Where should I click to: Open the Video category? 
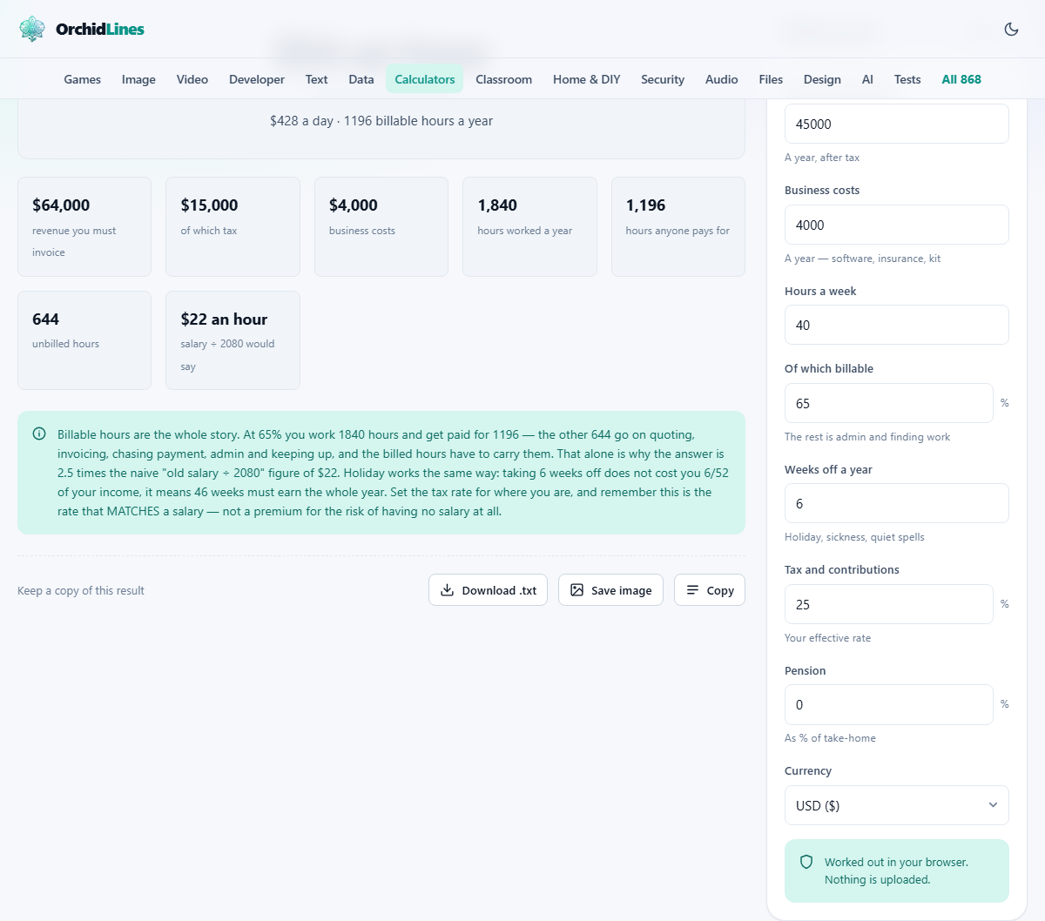click(x=192, y=79)
